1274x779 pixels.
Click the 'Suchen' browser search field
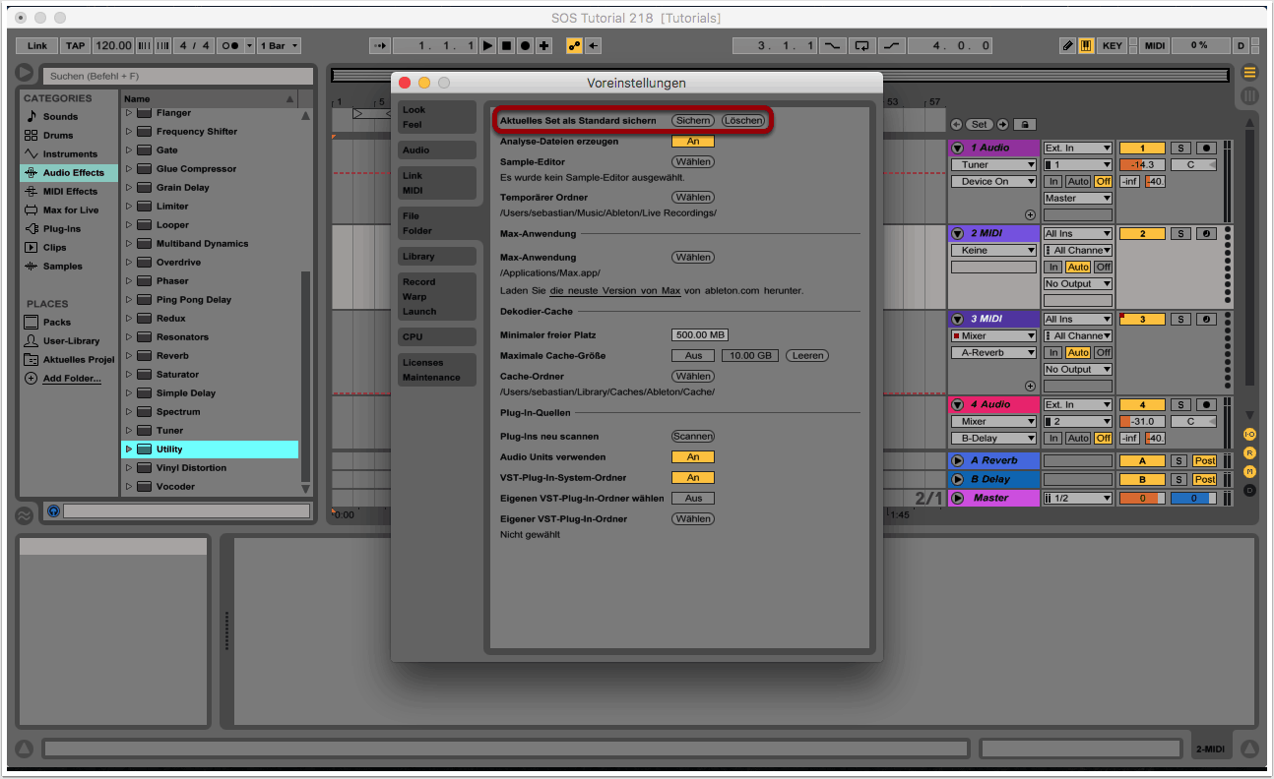coord(177,76)
